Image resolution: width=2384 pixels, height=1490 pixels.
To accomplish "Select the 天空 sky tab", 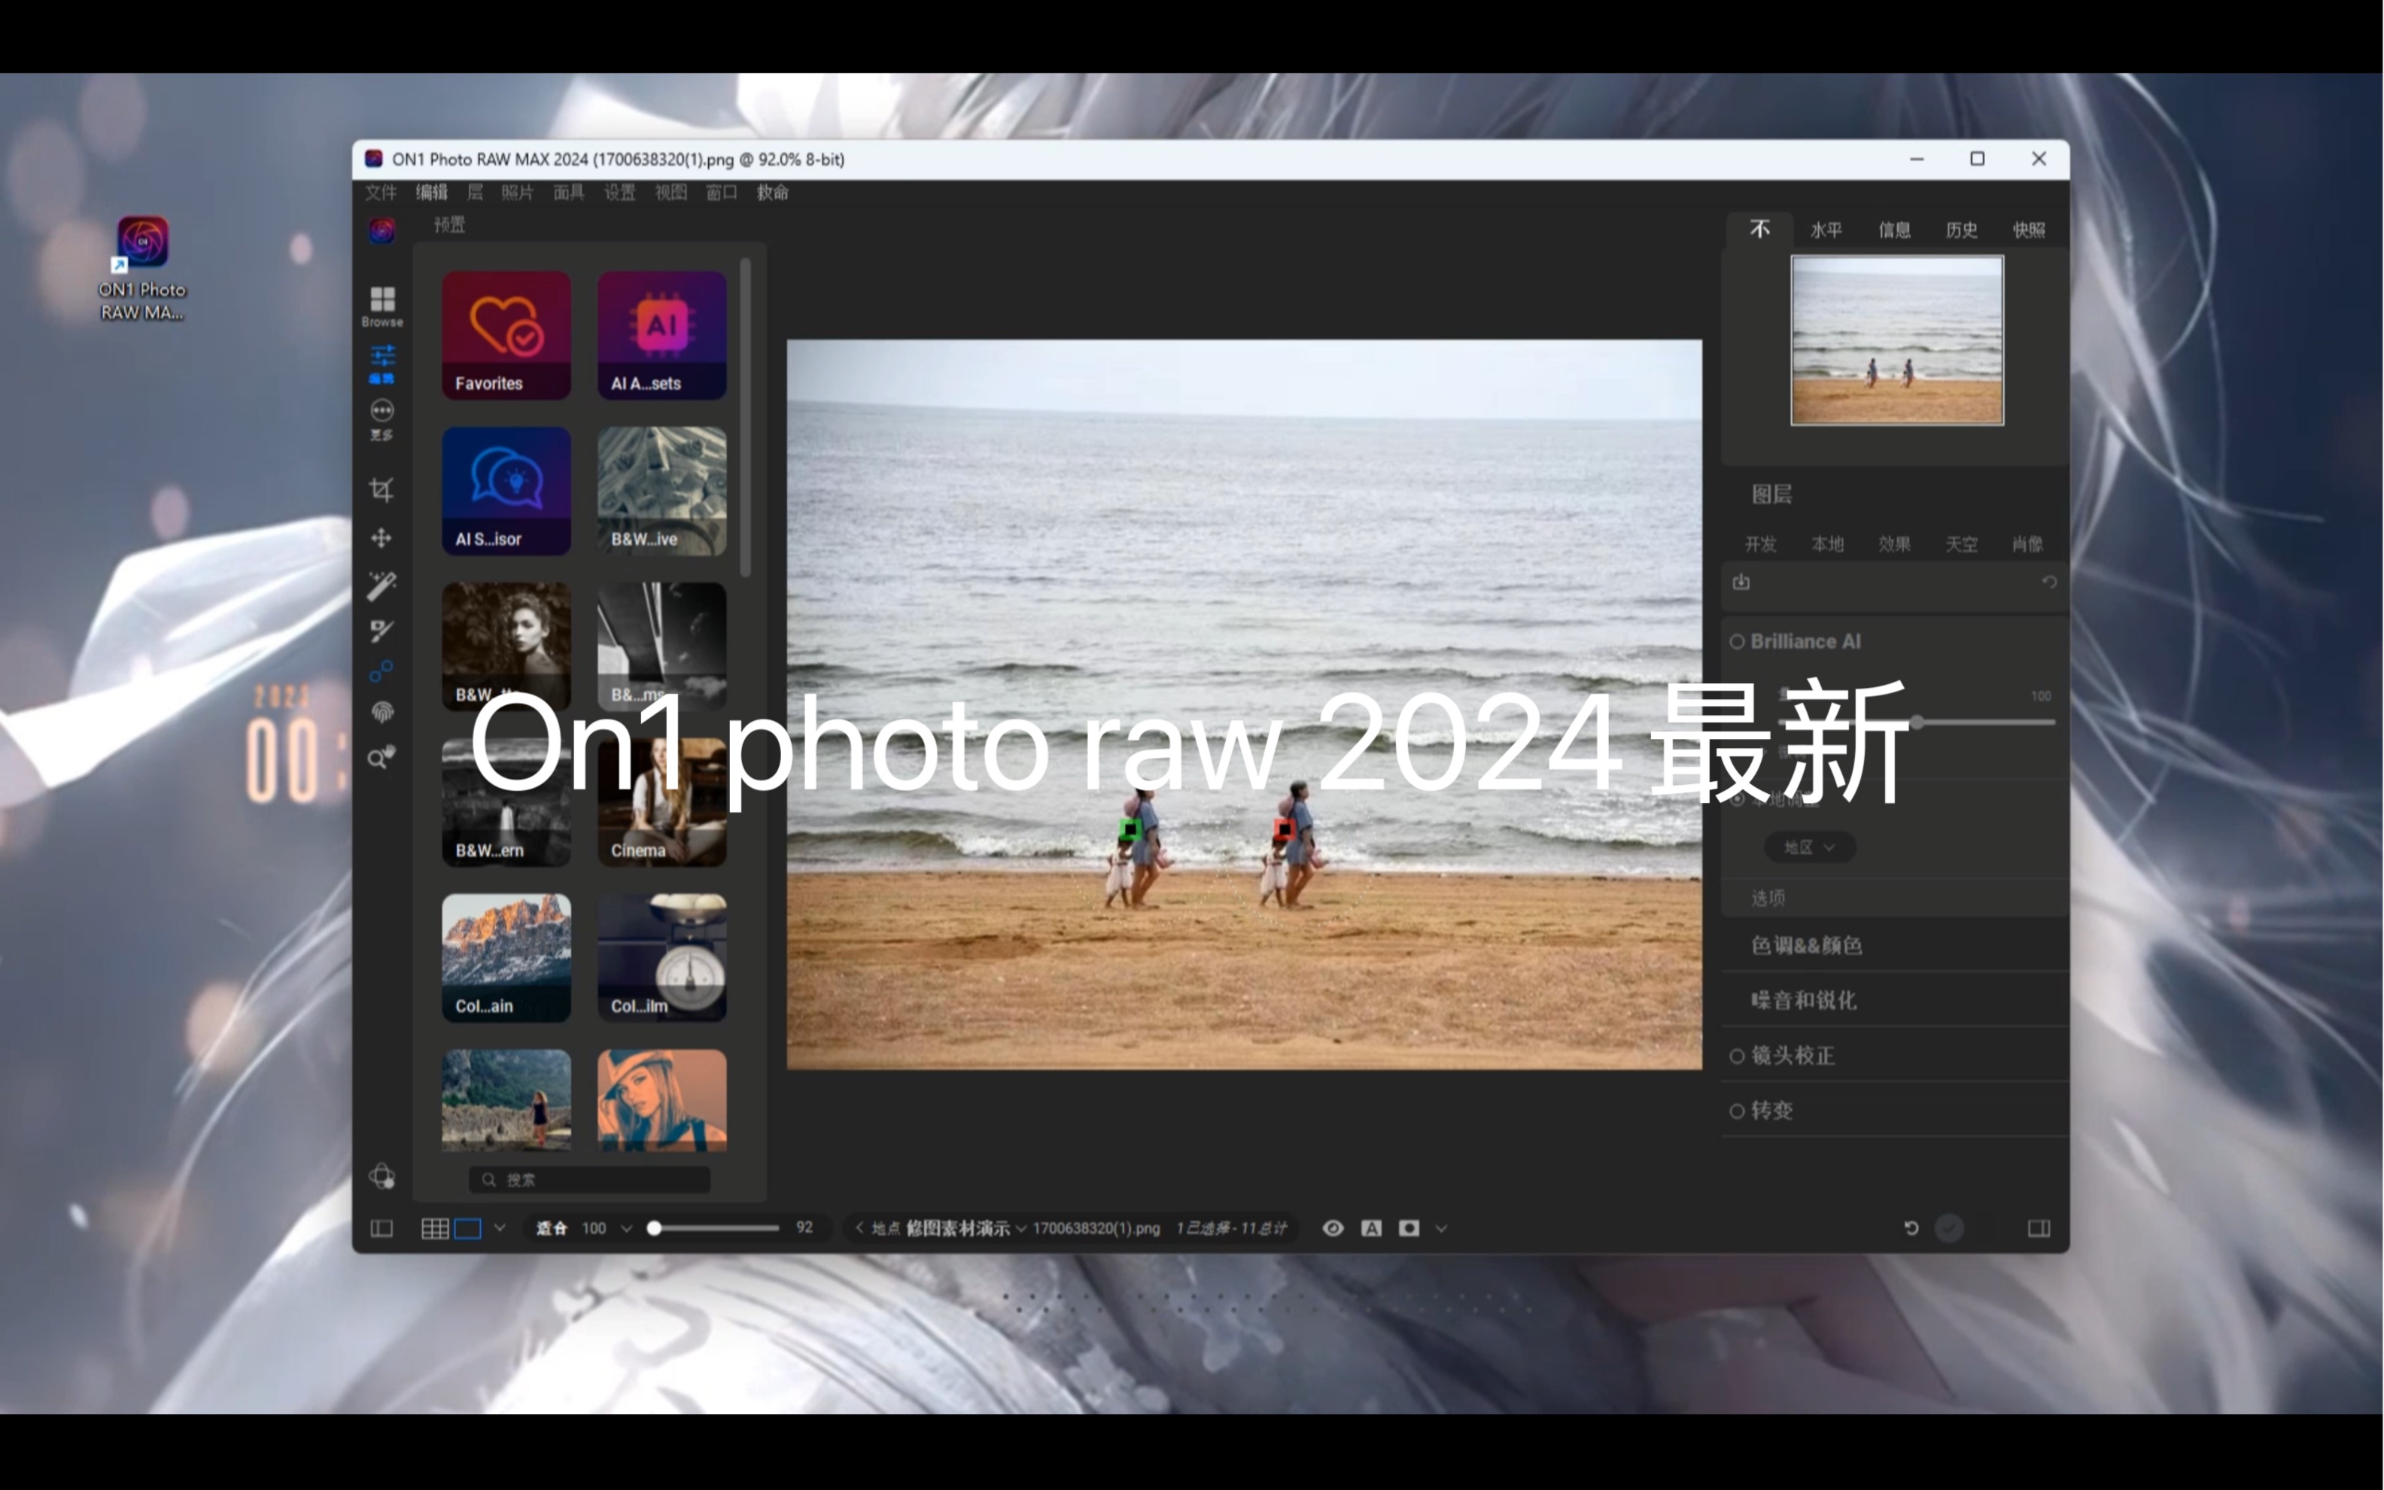I will 1961,544.
